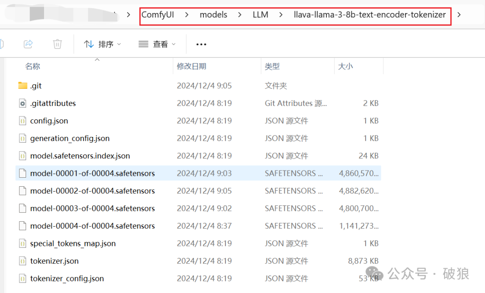Image resolution: width=485 pixels, height=293 pixels.
Task: Click the 2024/12/4 8:37 date cell
Action: (204, 226)
